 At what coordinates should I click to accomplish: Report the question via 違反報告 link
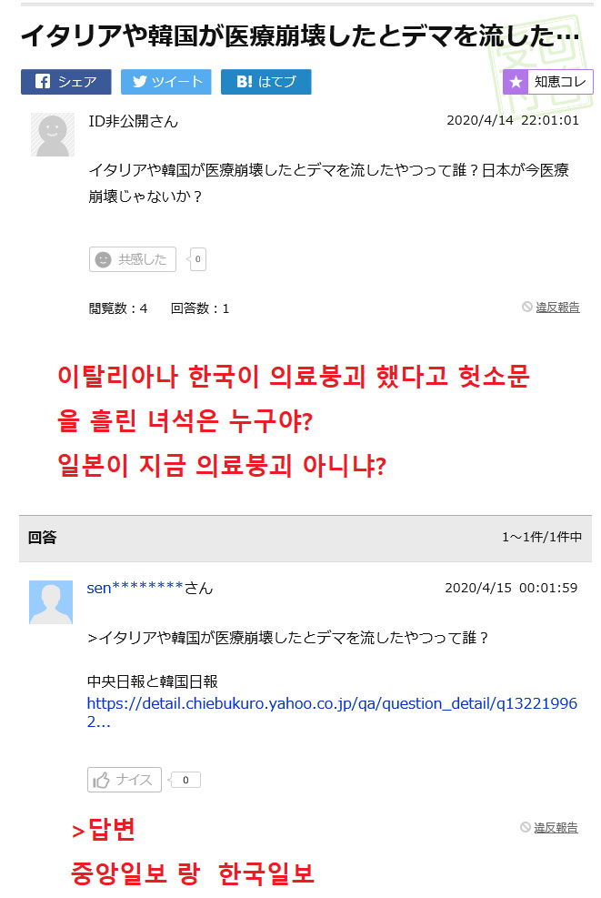pyautogui.click(x=556, y=308)
